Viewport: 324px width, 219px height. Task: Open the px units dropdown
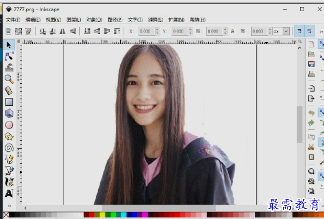(x=281, y=31)
